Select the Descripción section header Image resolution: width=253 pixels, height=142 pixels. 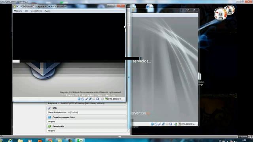(87, 126)
